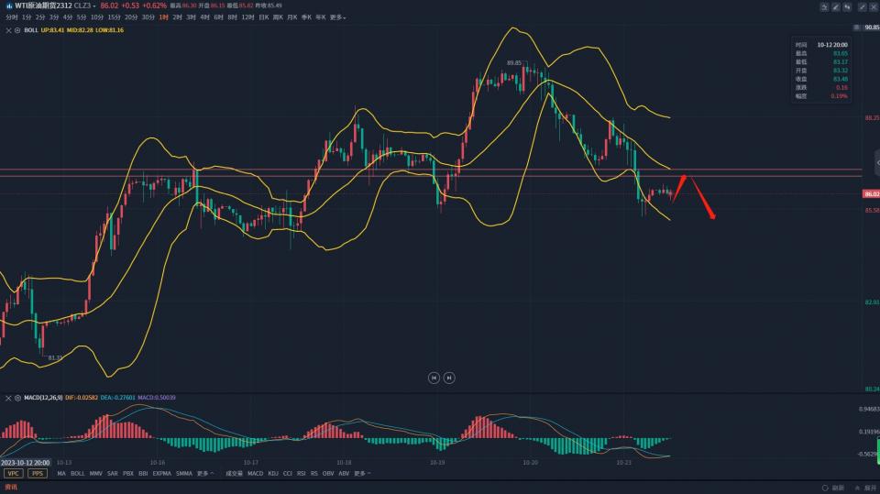Open MACD(12,26,9) settings gear icon

click(17, 398)
